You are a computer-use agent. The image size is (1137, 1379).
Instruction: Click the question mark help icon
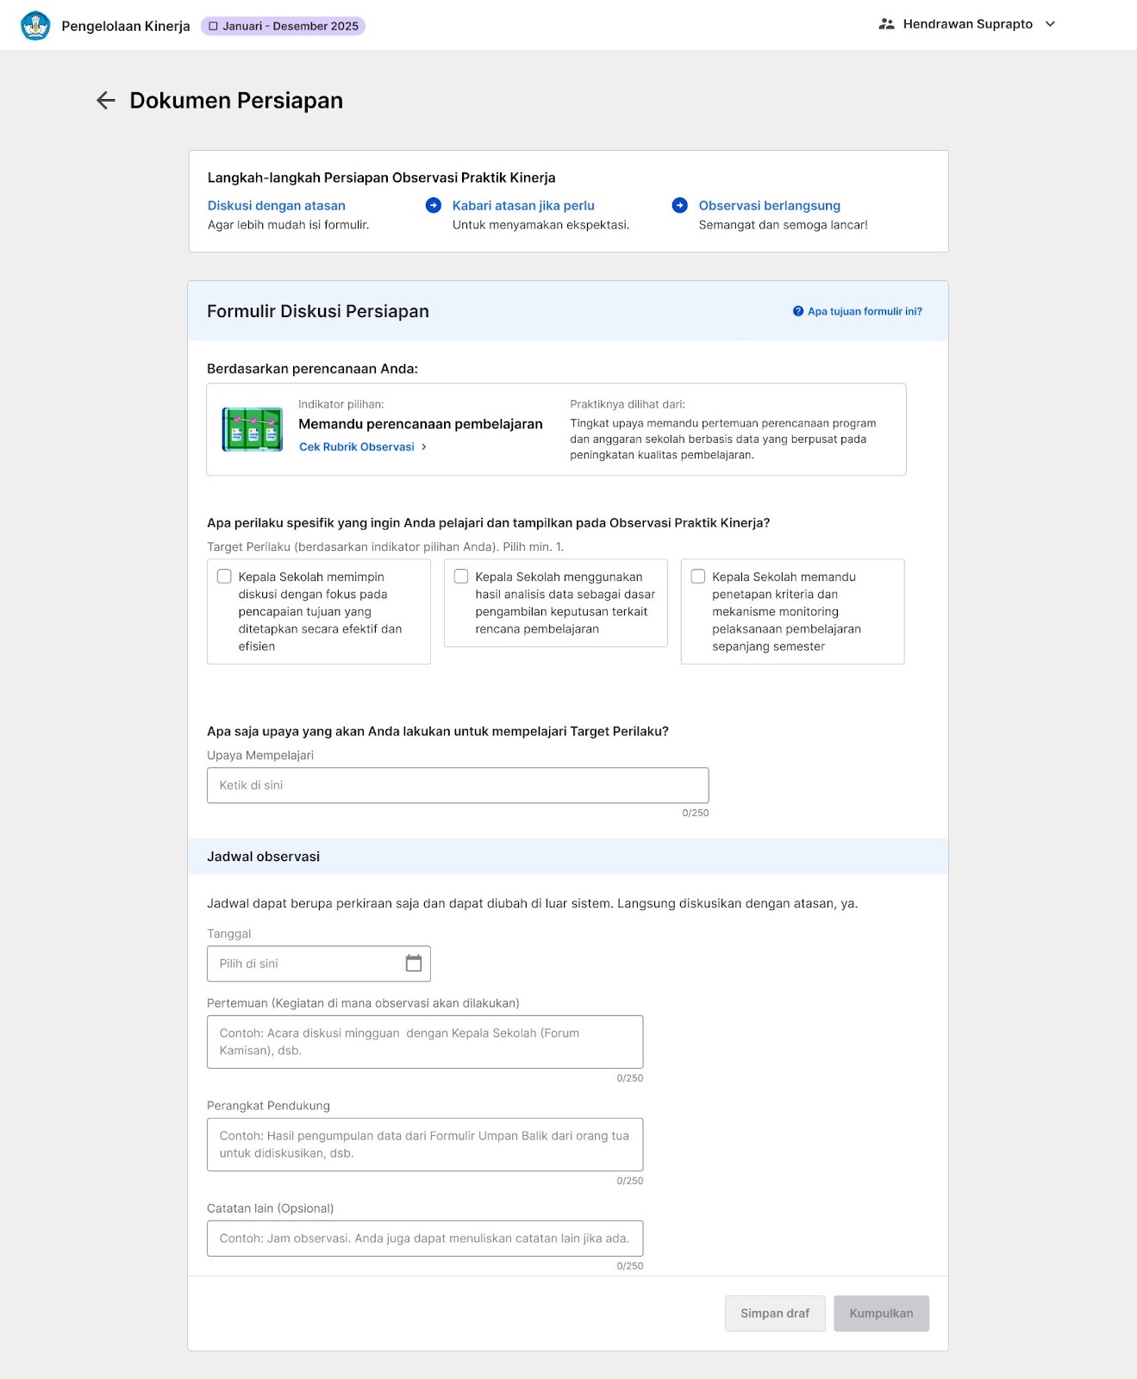point(798,311)
